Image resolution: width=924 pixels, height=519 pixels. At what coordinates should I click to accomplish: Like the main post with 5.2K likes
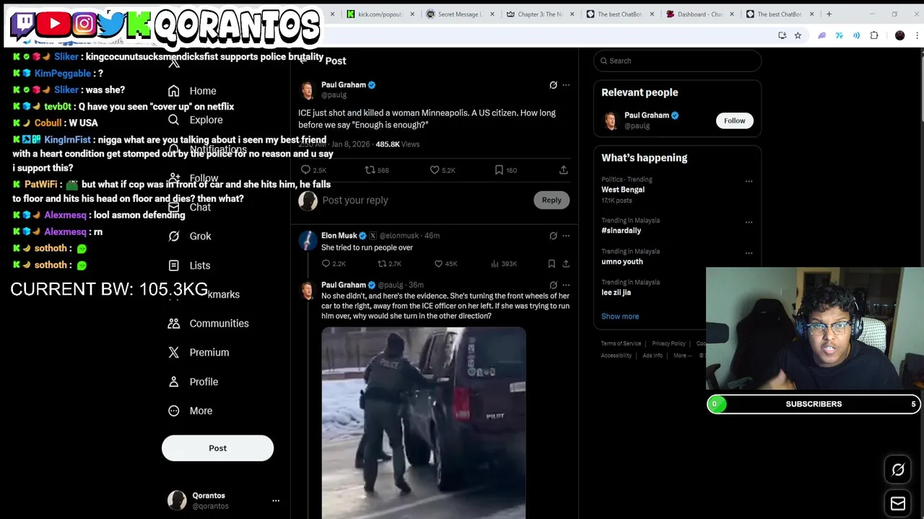(442, 170)
